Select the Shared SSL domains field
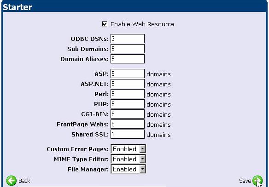269x187 pixels. (x=128, y=134)
